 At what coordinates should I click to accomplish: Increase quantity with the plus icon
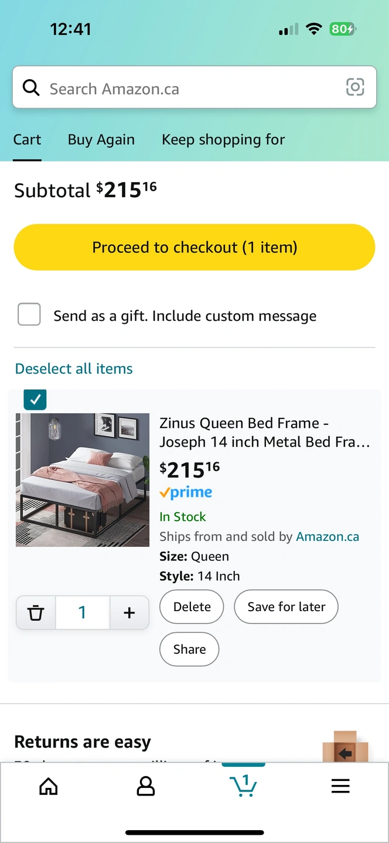pos(129,613)
